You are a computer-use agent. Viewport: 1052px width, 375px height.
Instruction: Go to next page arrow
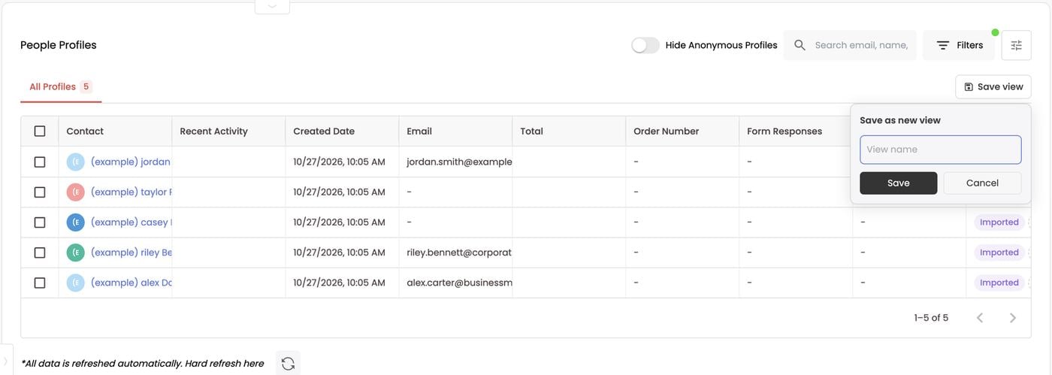pos(1013,318)
